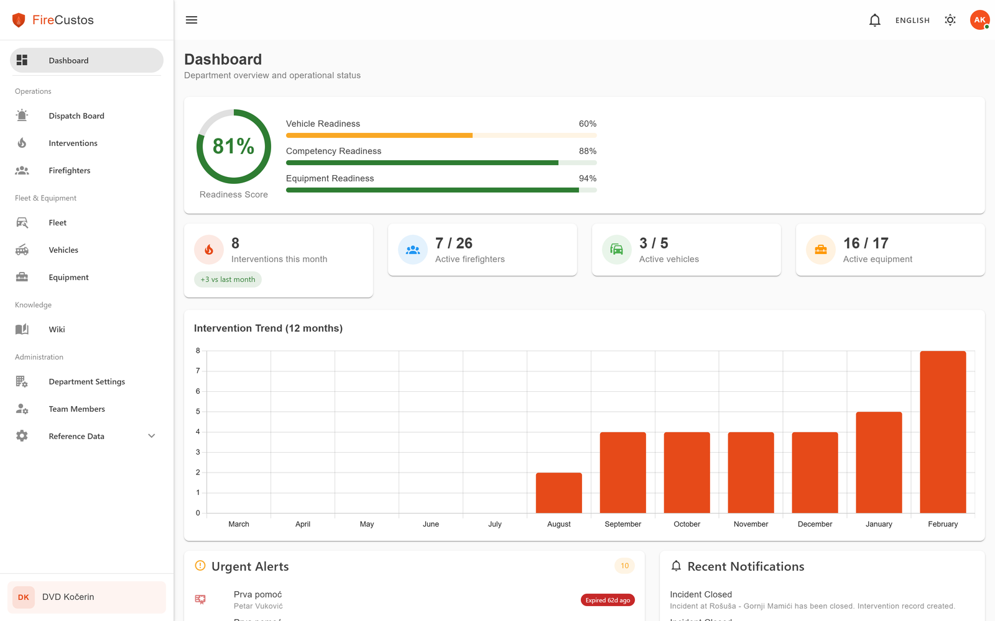The width and height of the screenshot is (995, 621).
Task: Open the AK user avatar menu
Action: [979, 20]
